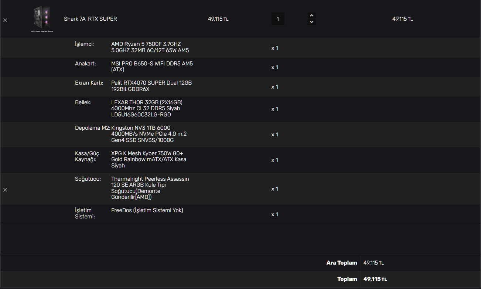The image size is (481, 289).
Task: Select the AMD Ryzen 5 7500F processor entry
Action: (150, 47)
